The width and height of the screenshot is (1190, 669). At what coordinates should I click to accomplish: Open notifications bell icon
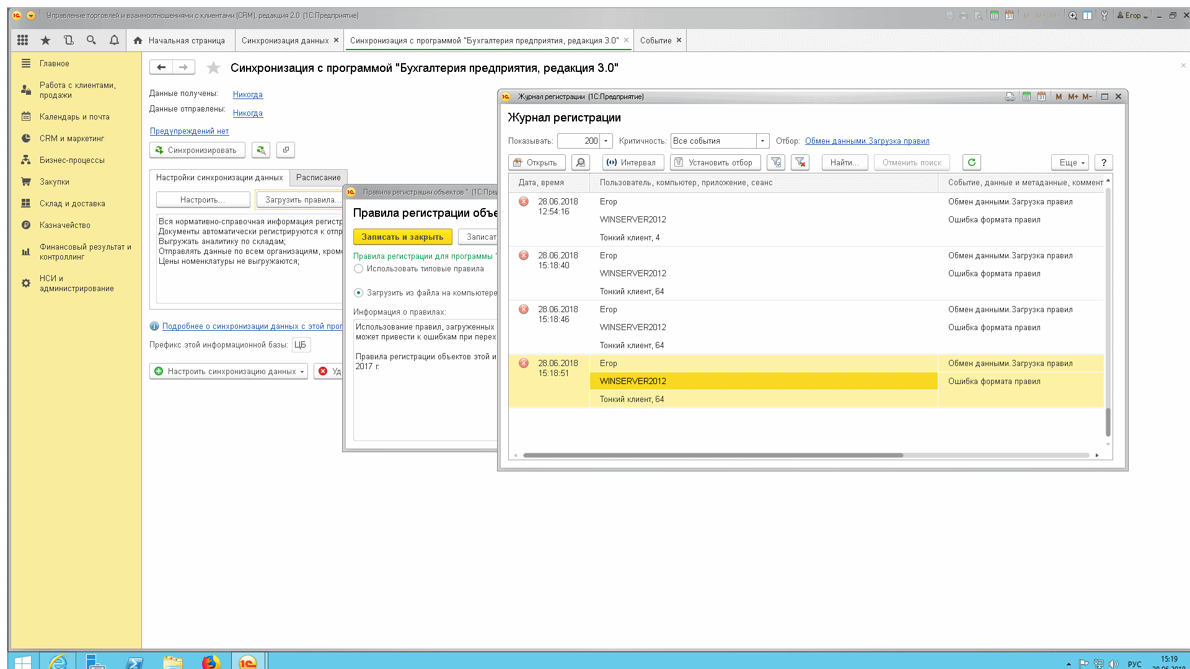[x=114, y=40]
